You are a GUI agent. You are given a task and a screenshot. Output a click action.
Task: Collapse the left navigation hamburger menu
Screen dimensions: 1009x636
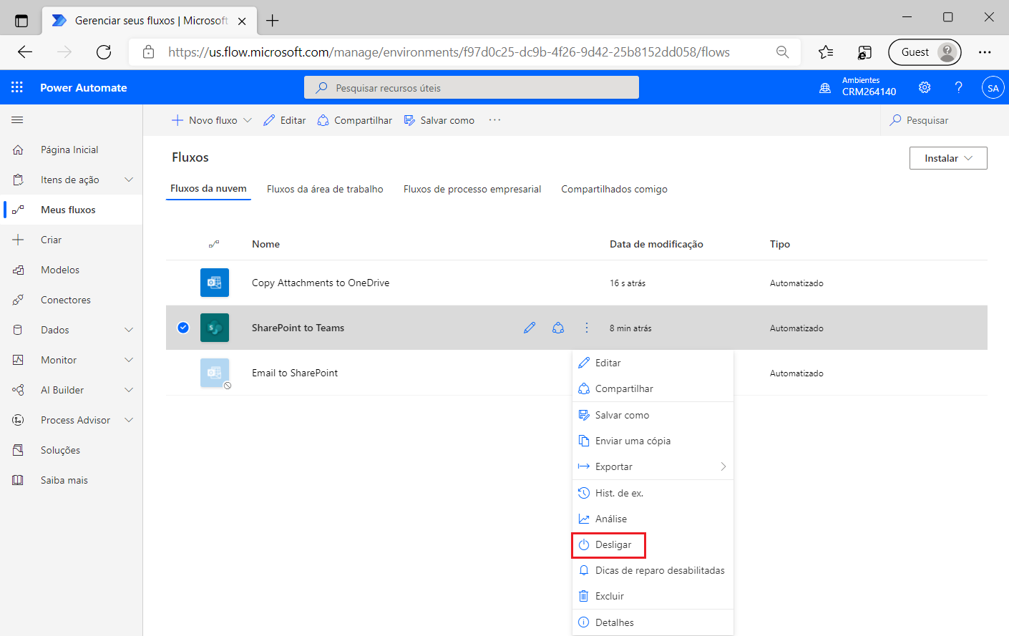(x=17, y=120)
